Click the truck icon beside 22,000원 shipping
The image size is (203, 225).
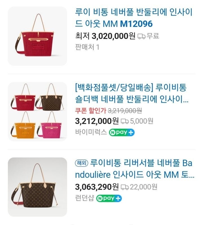125,187
